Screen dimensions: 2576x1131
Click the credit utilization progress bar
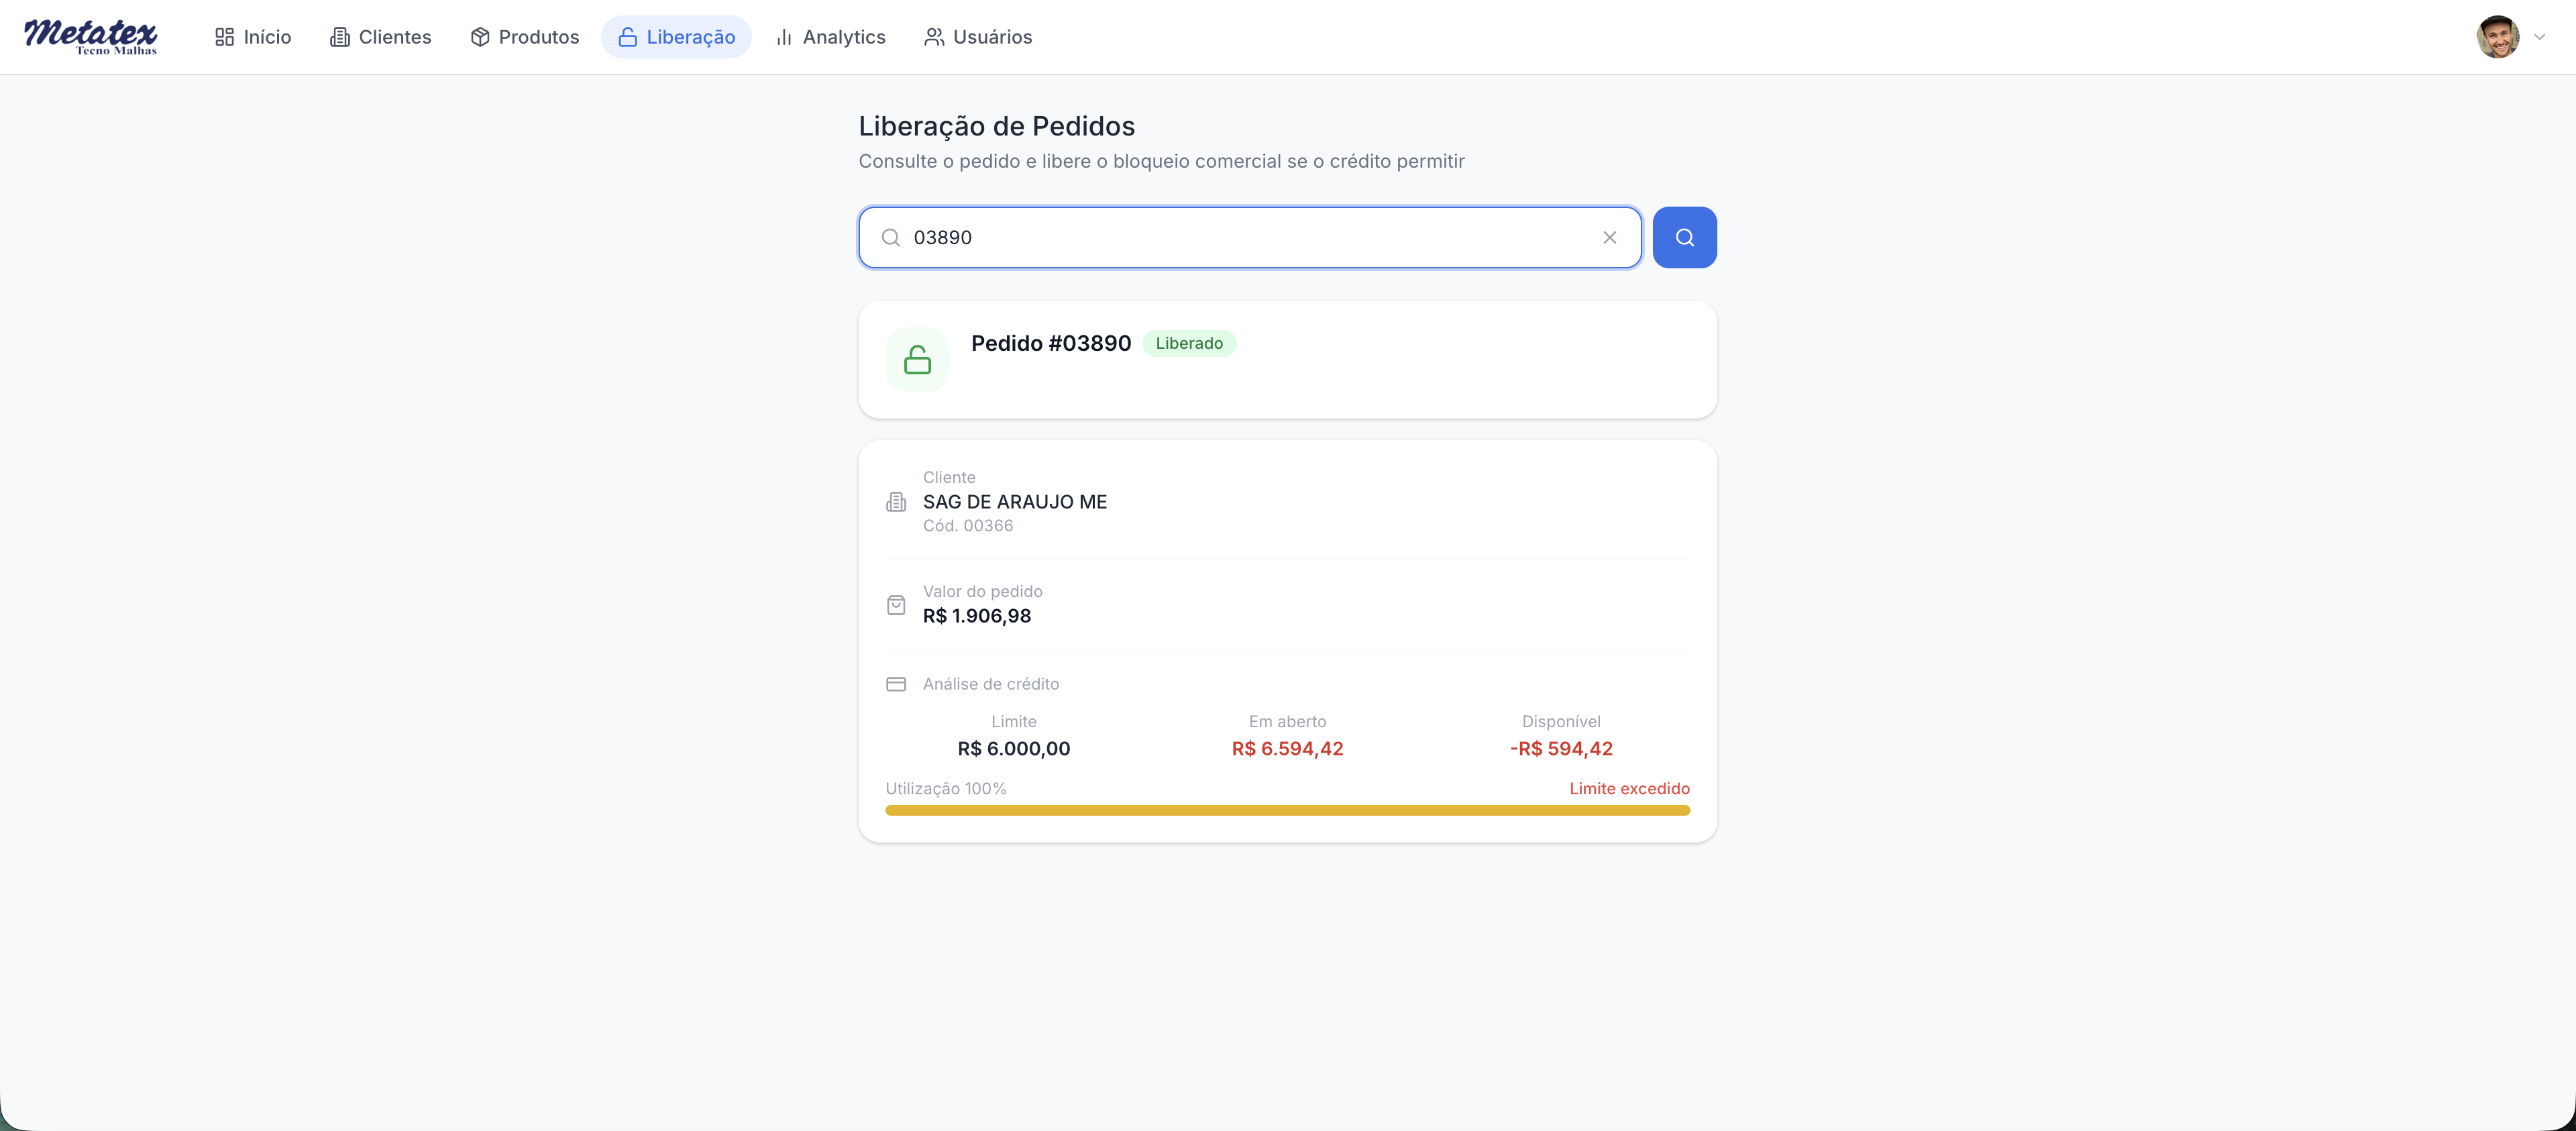[x=1287, y=811]
